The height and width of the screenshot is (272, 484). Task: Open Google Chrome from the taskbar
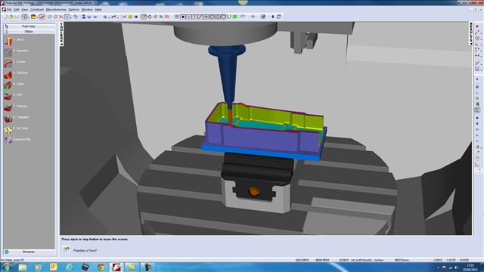[101, 267]
